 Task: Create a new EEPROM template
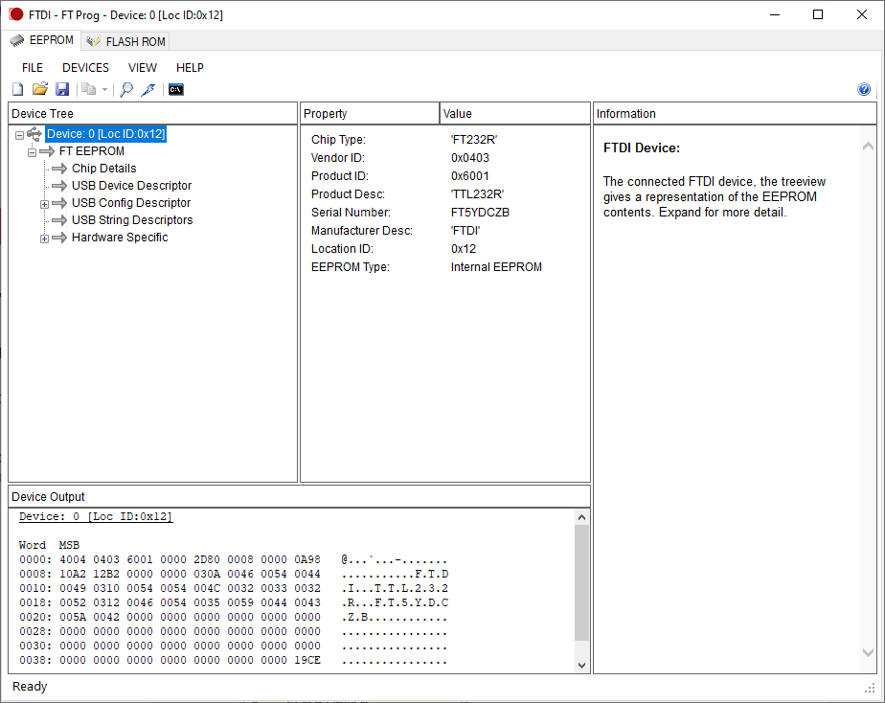tap(17, 89)
